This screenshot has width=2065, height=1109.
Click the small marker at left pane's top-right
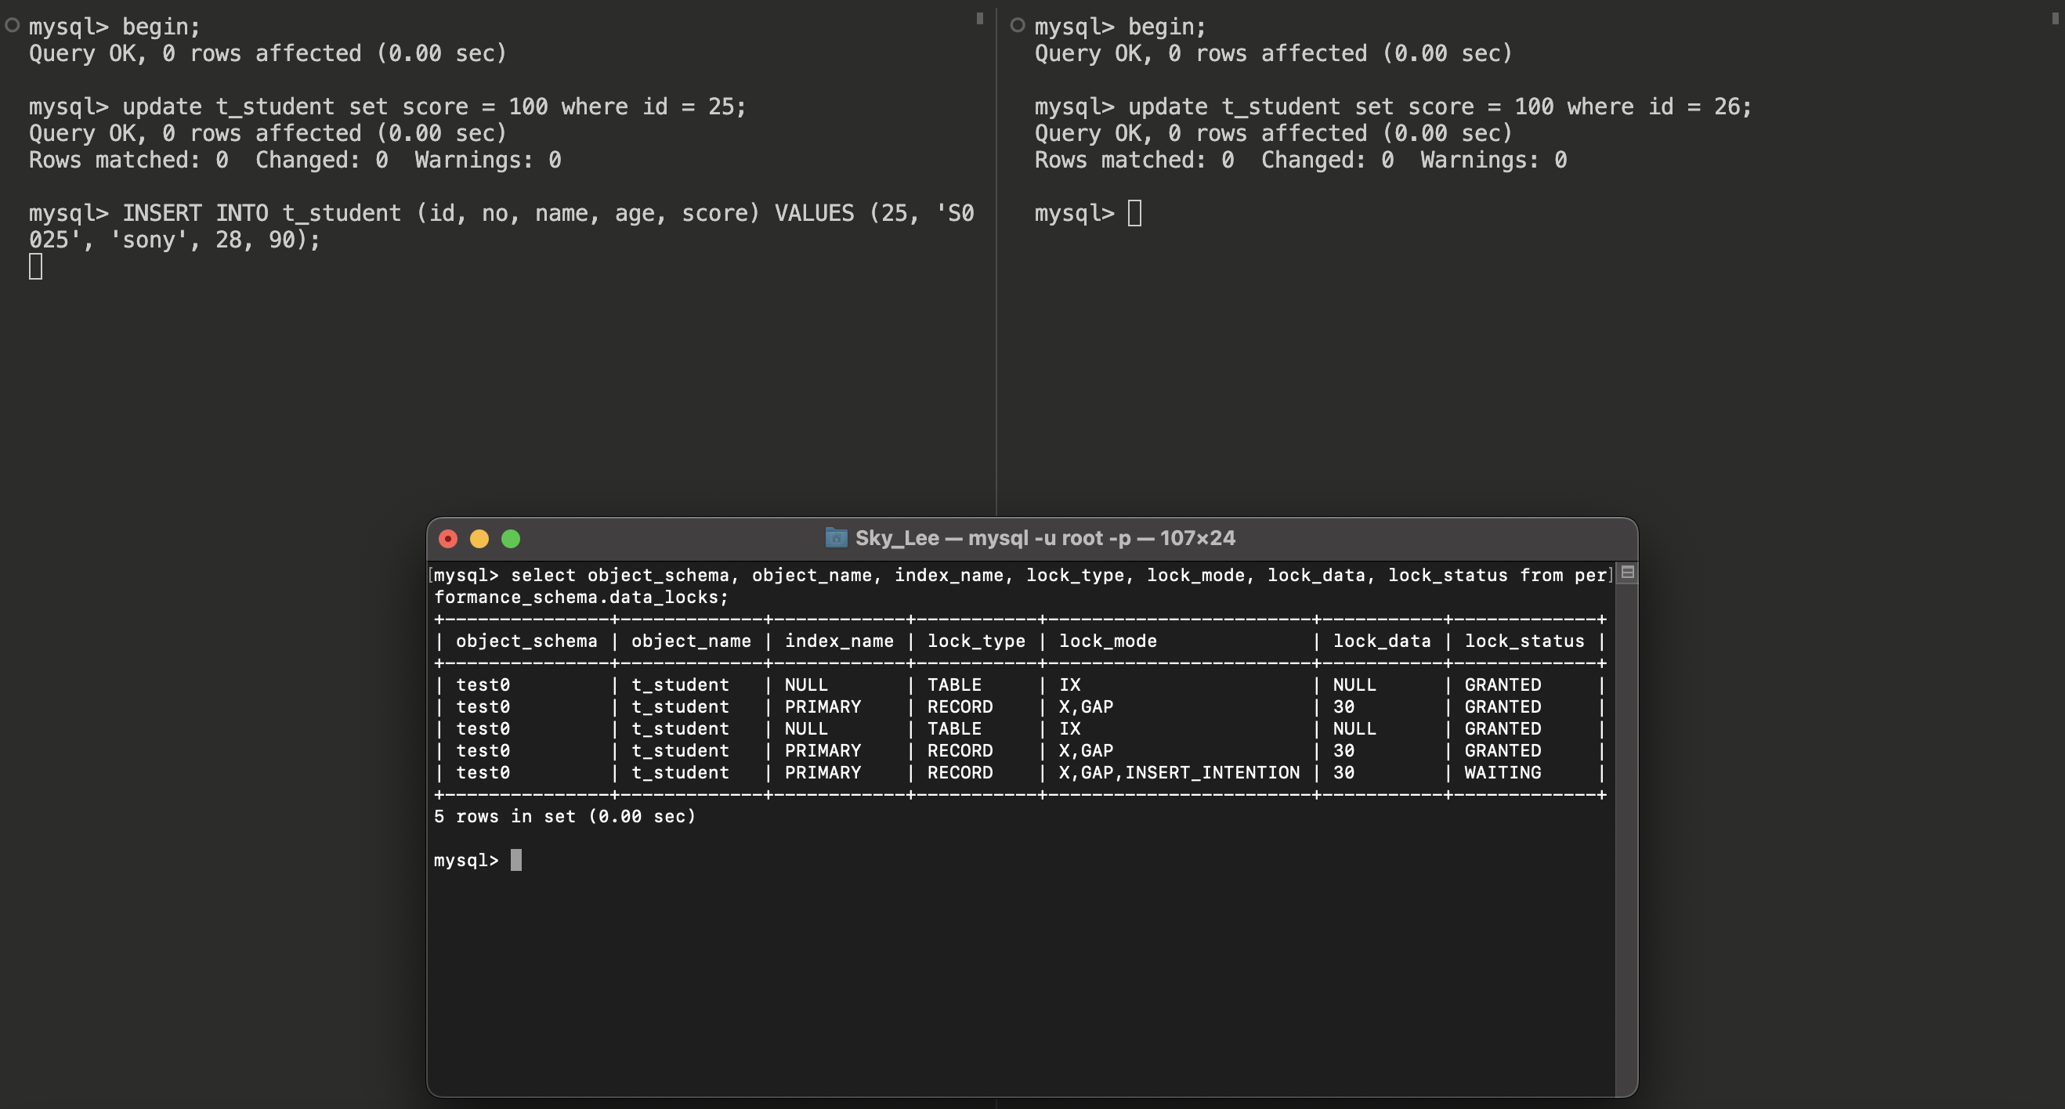[978, 19]
